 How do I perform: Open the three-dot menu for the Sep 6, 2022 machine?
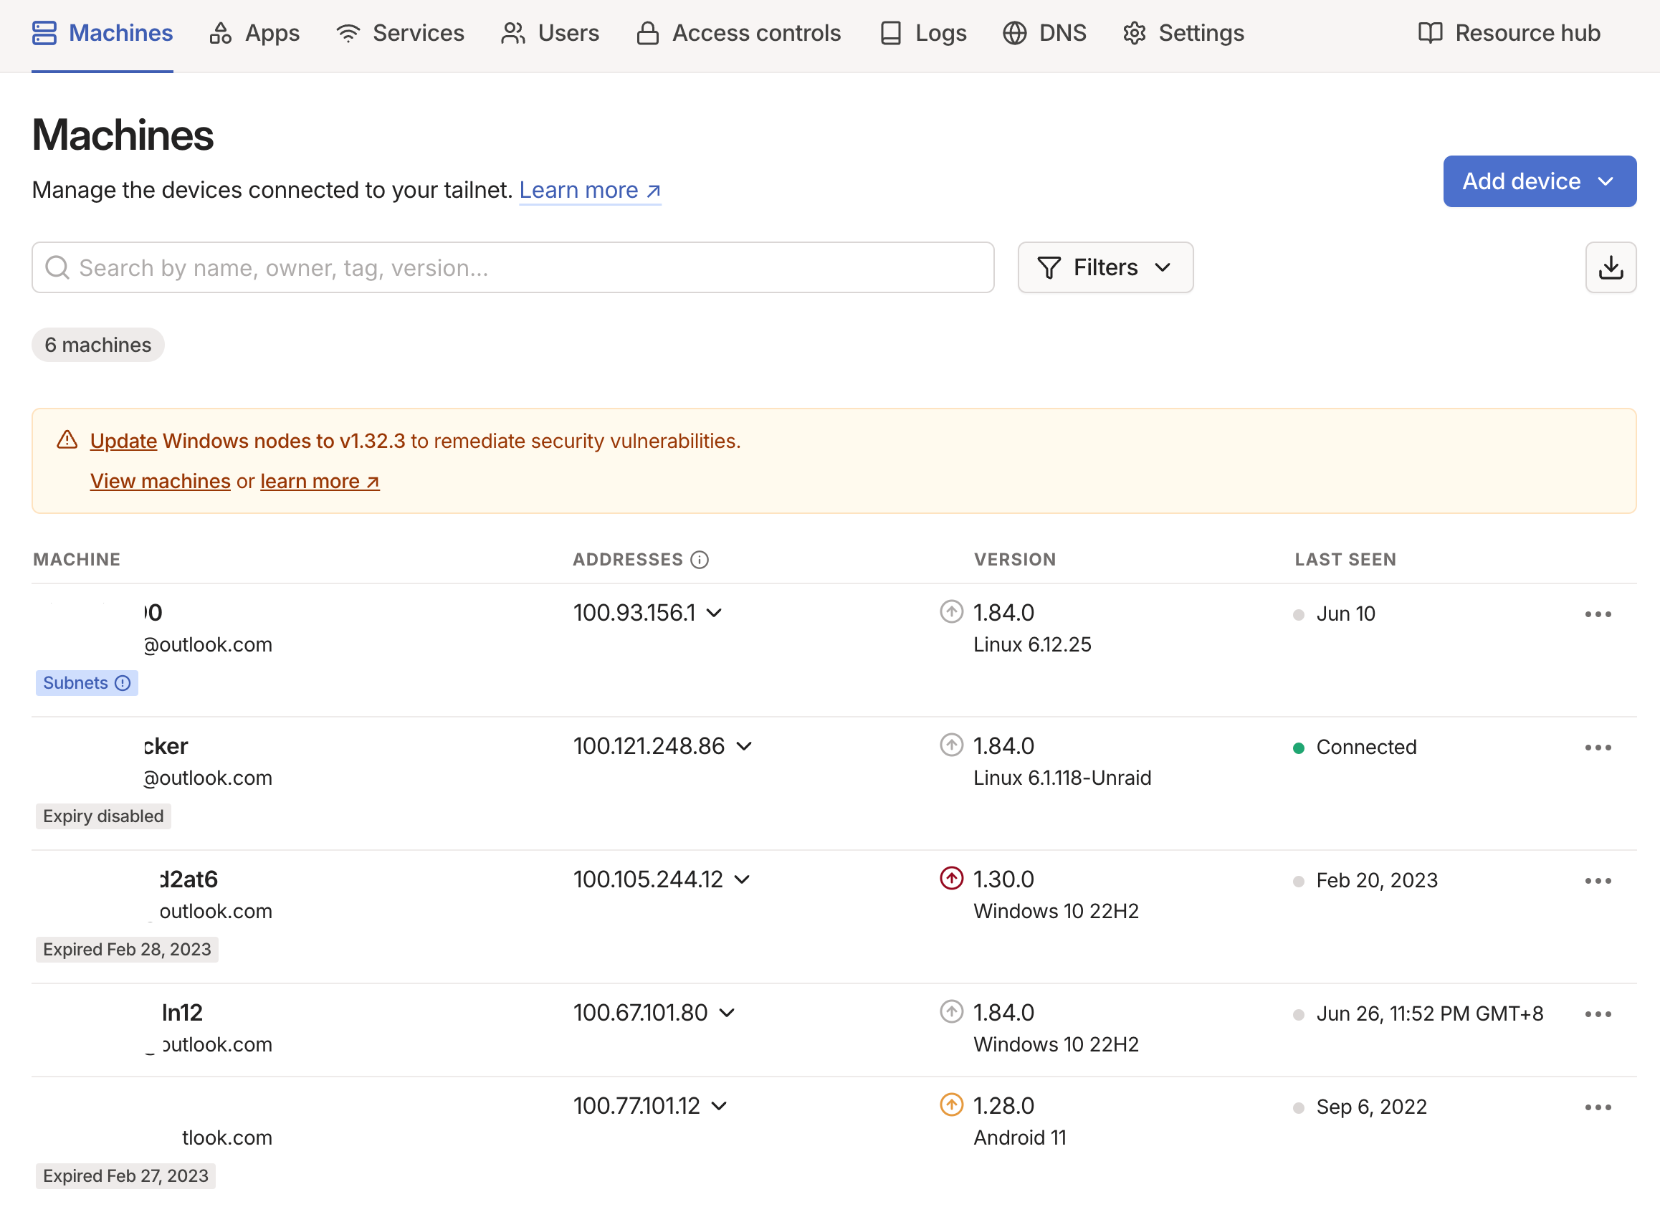click(x=1597, y=1107)
